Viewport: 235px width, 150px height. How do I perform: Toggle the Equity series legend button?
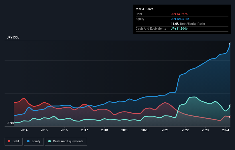(x=34, y=141)
